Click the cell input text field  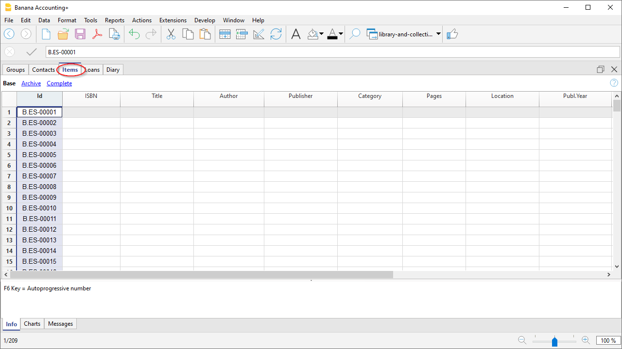coord(332,52)
